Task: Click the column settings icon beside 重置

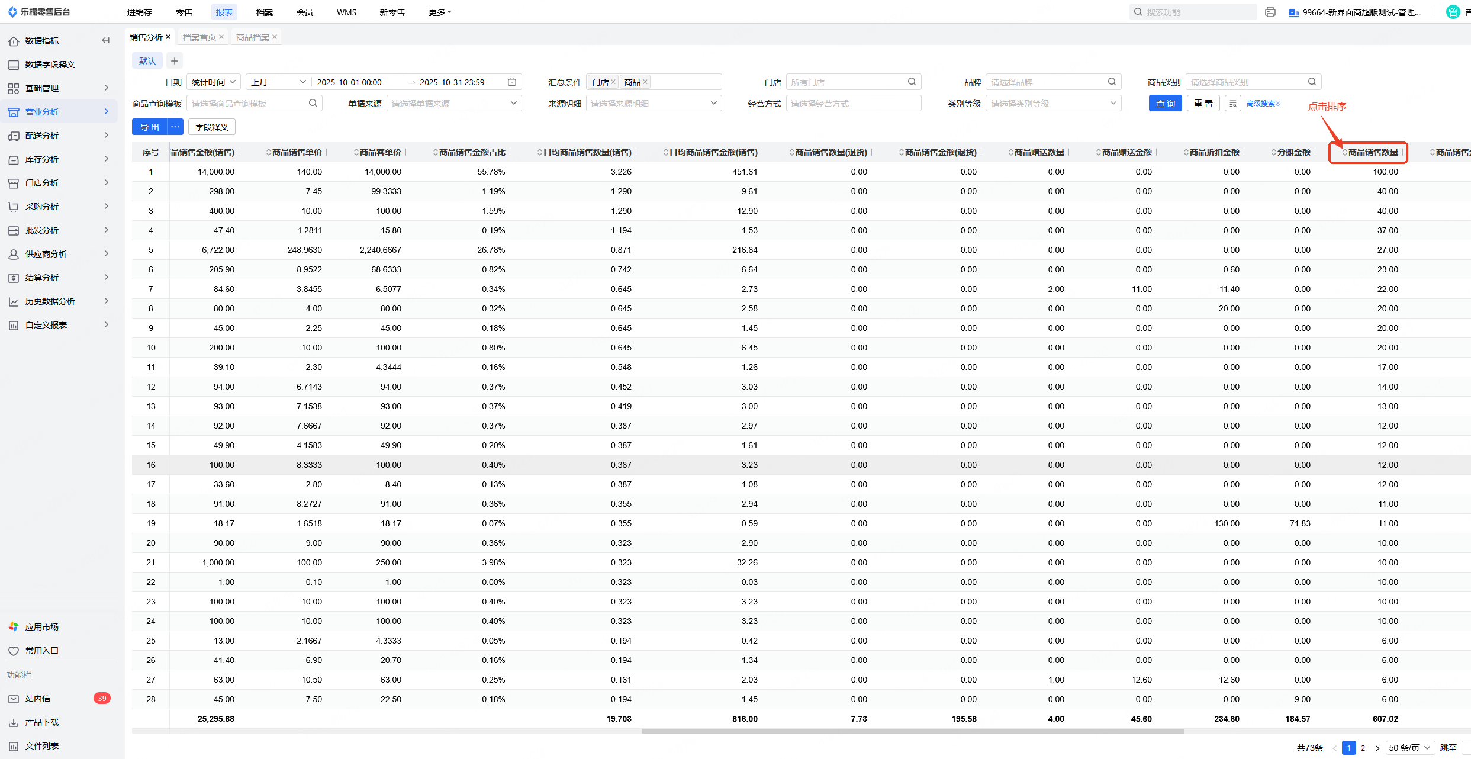Action: click(1233, 104)
